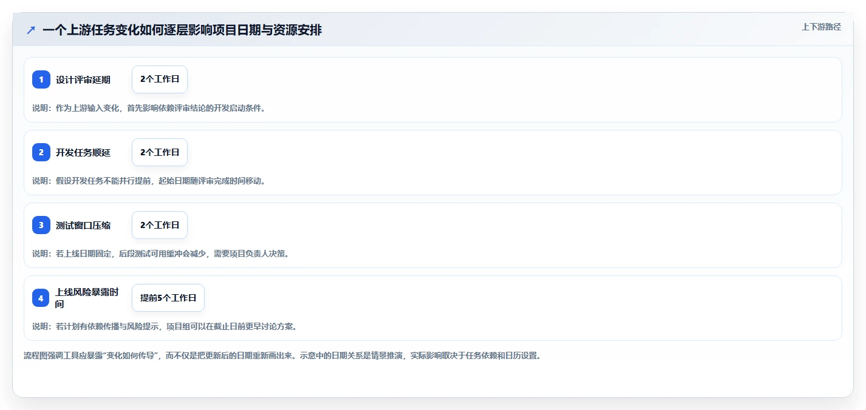The height and width of the screenshot is (410, 866).
Task: Click the 提前5个工作日 chip
Action: [x=168, y=298]
